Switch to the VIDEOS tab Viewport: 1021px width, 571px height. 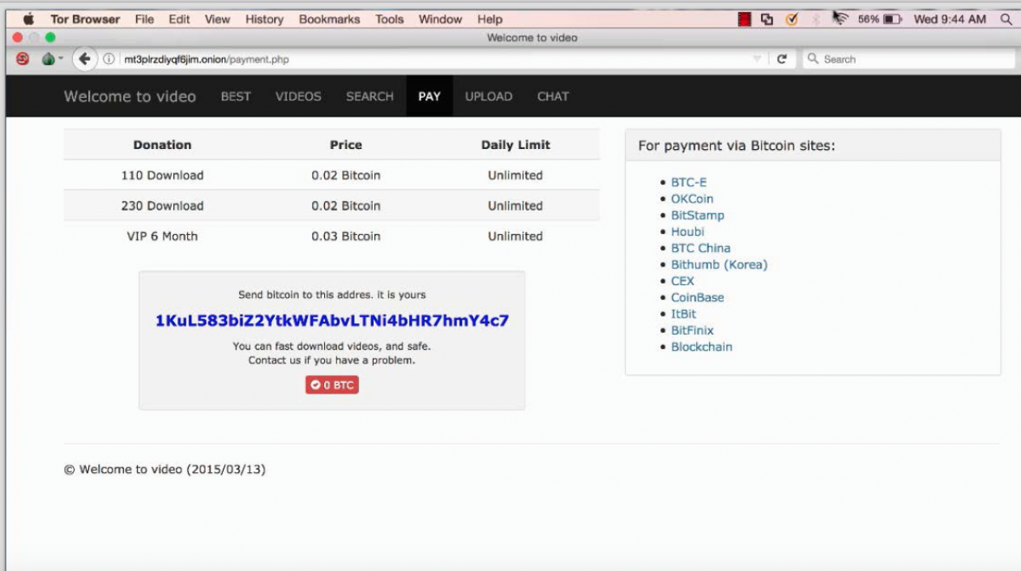coord(297,96)
